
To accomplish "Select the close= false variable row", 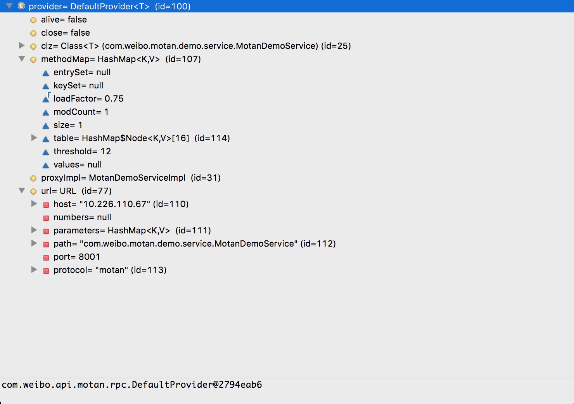I will click(x=65, y=33).
